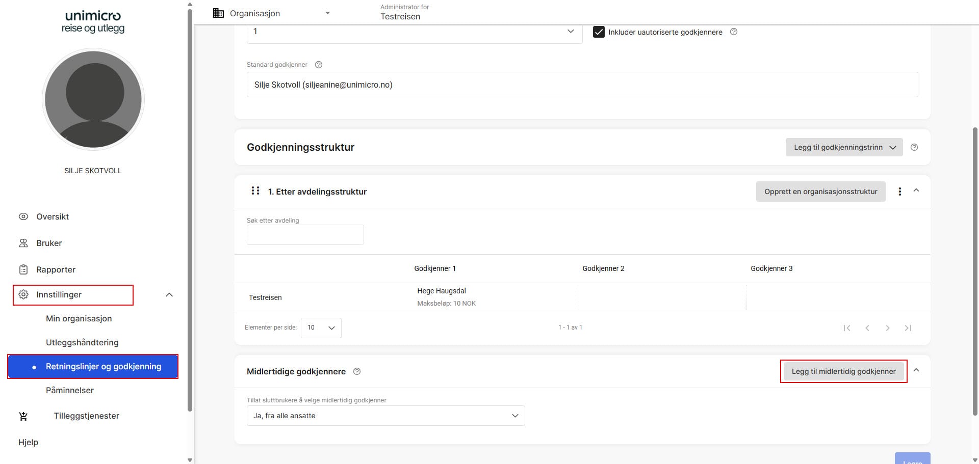Click the help icon beside Inkluder uautoriserte godkjennere
Screen dimensions: 979x464
[x=734, y=32]
